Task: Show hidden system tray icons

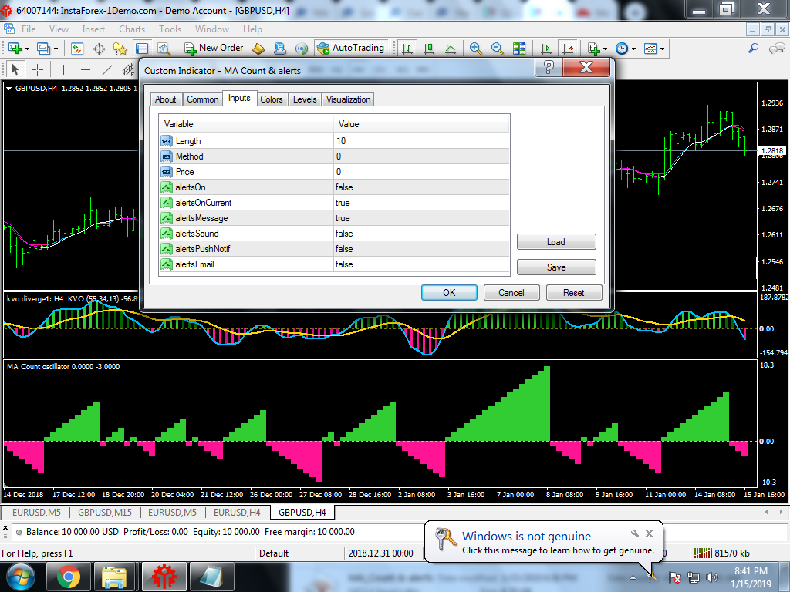Action: pyautogui.click(x=633, y=577)
